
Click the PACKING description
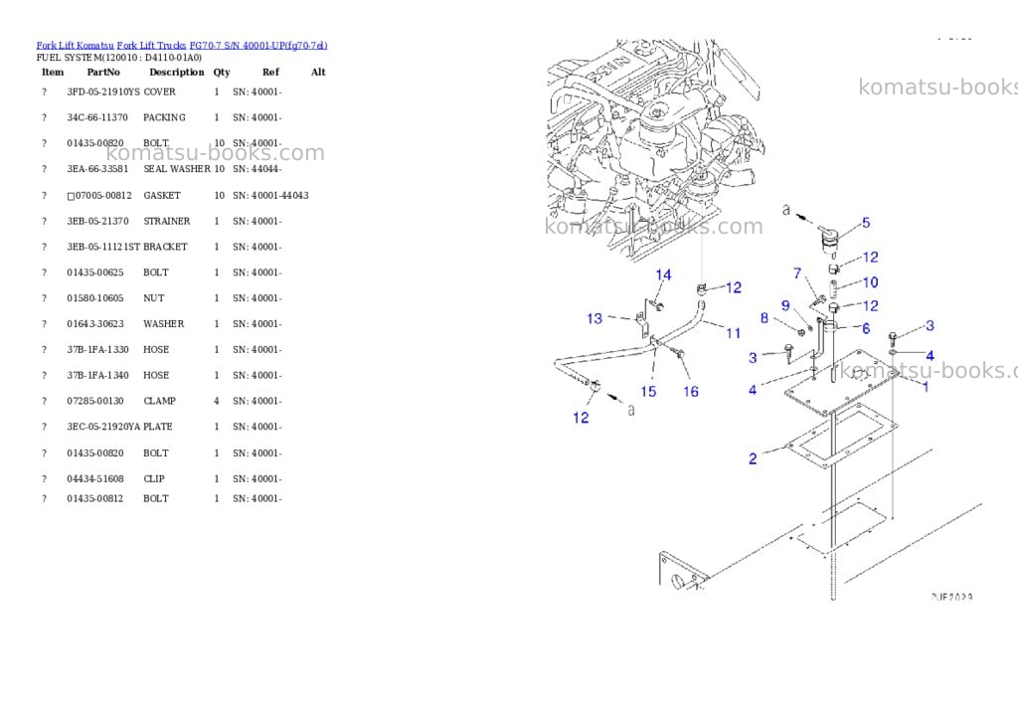coord(164,117)
